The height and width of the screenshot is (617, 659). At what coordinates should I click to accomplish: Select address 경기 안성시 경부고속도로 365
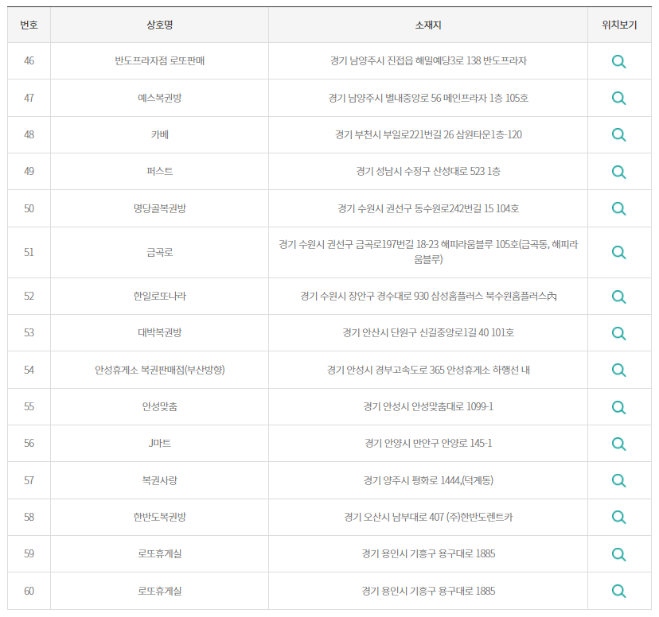point(385,370)
